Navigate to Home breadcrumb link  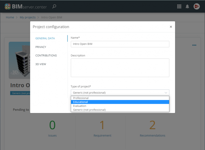(10, 17)
